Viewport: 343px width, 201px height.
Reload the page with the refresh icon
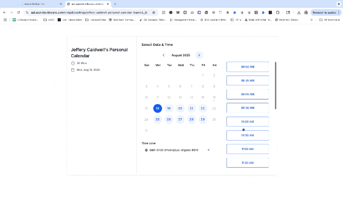pyautogui.click(x=19, y=12)
